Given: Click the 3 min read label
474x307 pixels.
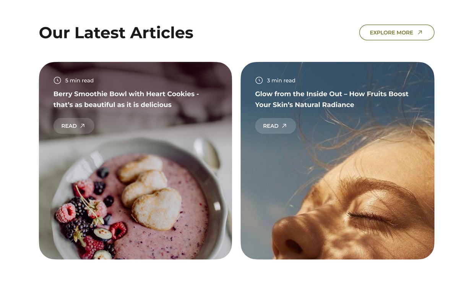Looking at the screenshot, I should [x=281, y=81].
